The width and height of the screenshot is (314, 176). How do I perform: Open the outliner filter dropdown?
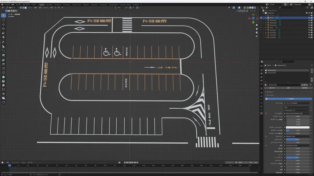click(308, 8)
